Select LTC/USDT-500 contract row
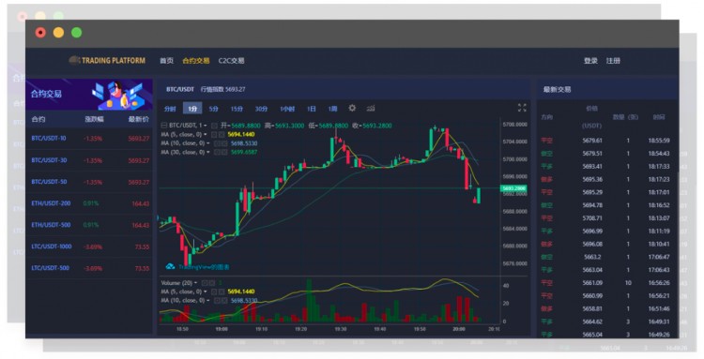The height and width of the screenshot is (359, 704). [89, 268]
